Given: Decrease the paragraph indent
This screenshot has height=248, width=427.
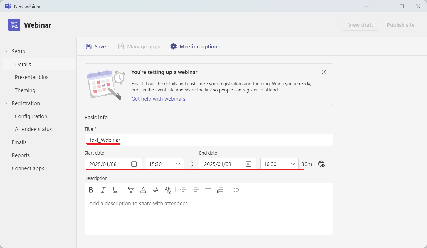Looking at the screenshot, I should point(183,190).
